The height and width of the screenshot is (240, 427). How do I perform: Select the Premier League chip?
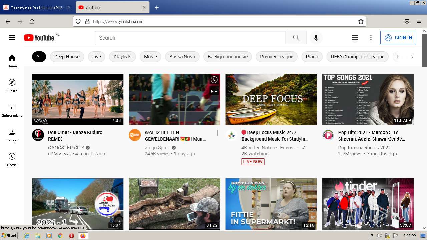pyautogui.click(x=277, y=57)
